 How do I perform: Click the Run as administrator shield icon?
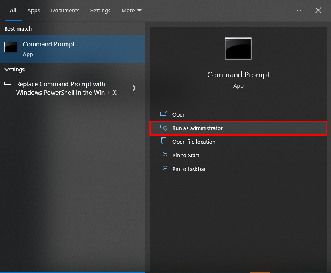[164, 128]
